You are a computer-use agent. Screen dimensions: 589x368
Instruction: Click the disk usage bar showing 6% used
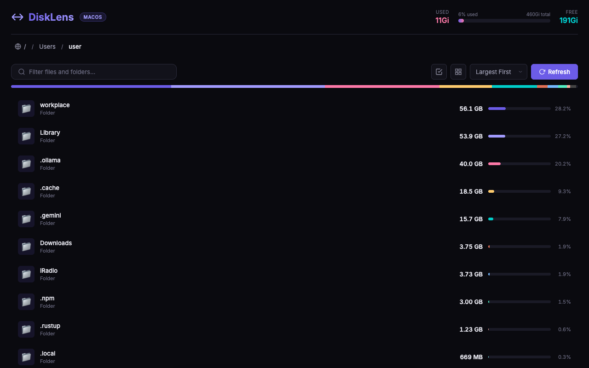tap(504, 21)
